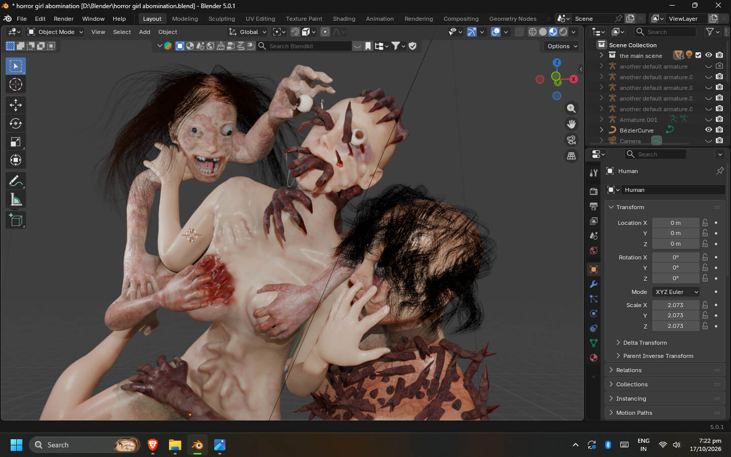Switch to the Sculpting workspace tab

point(222,19)
